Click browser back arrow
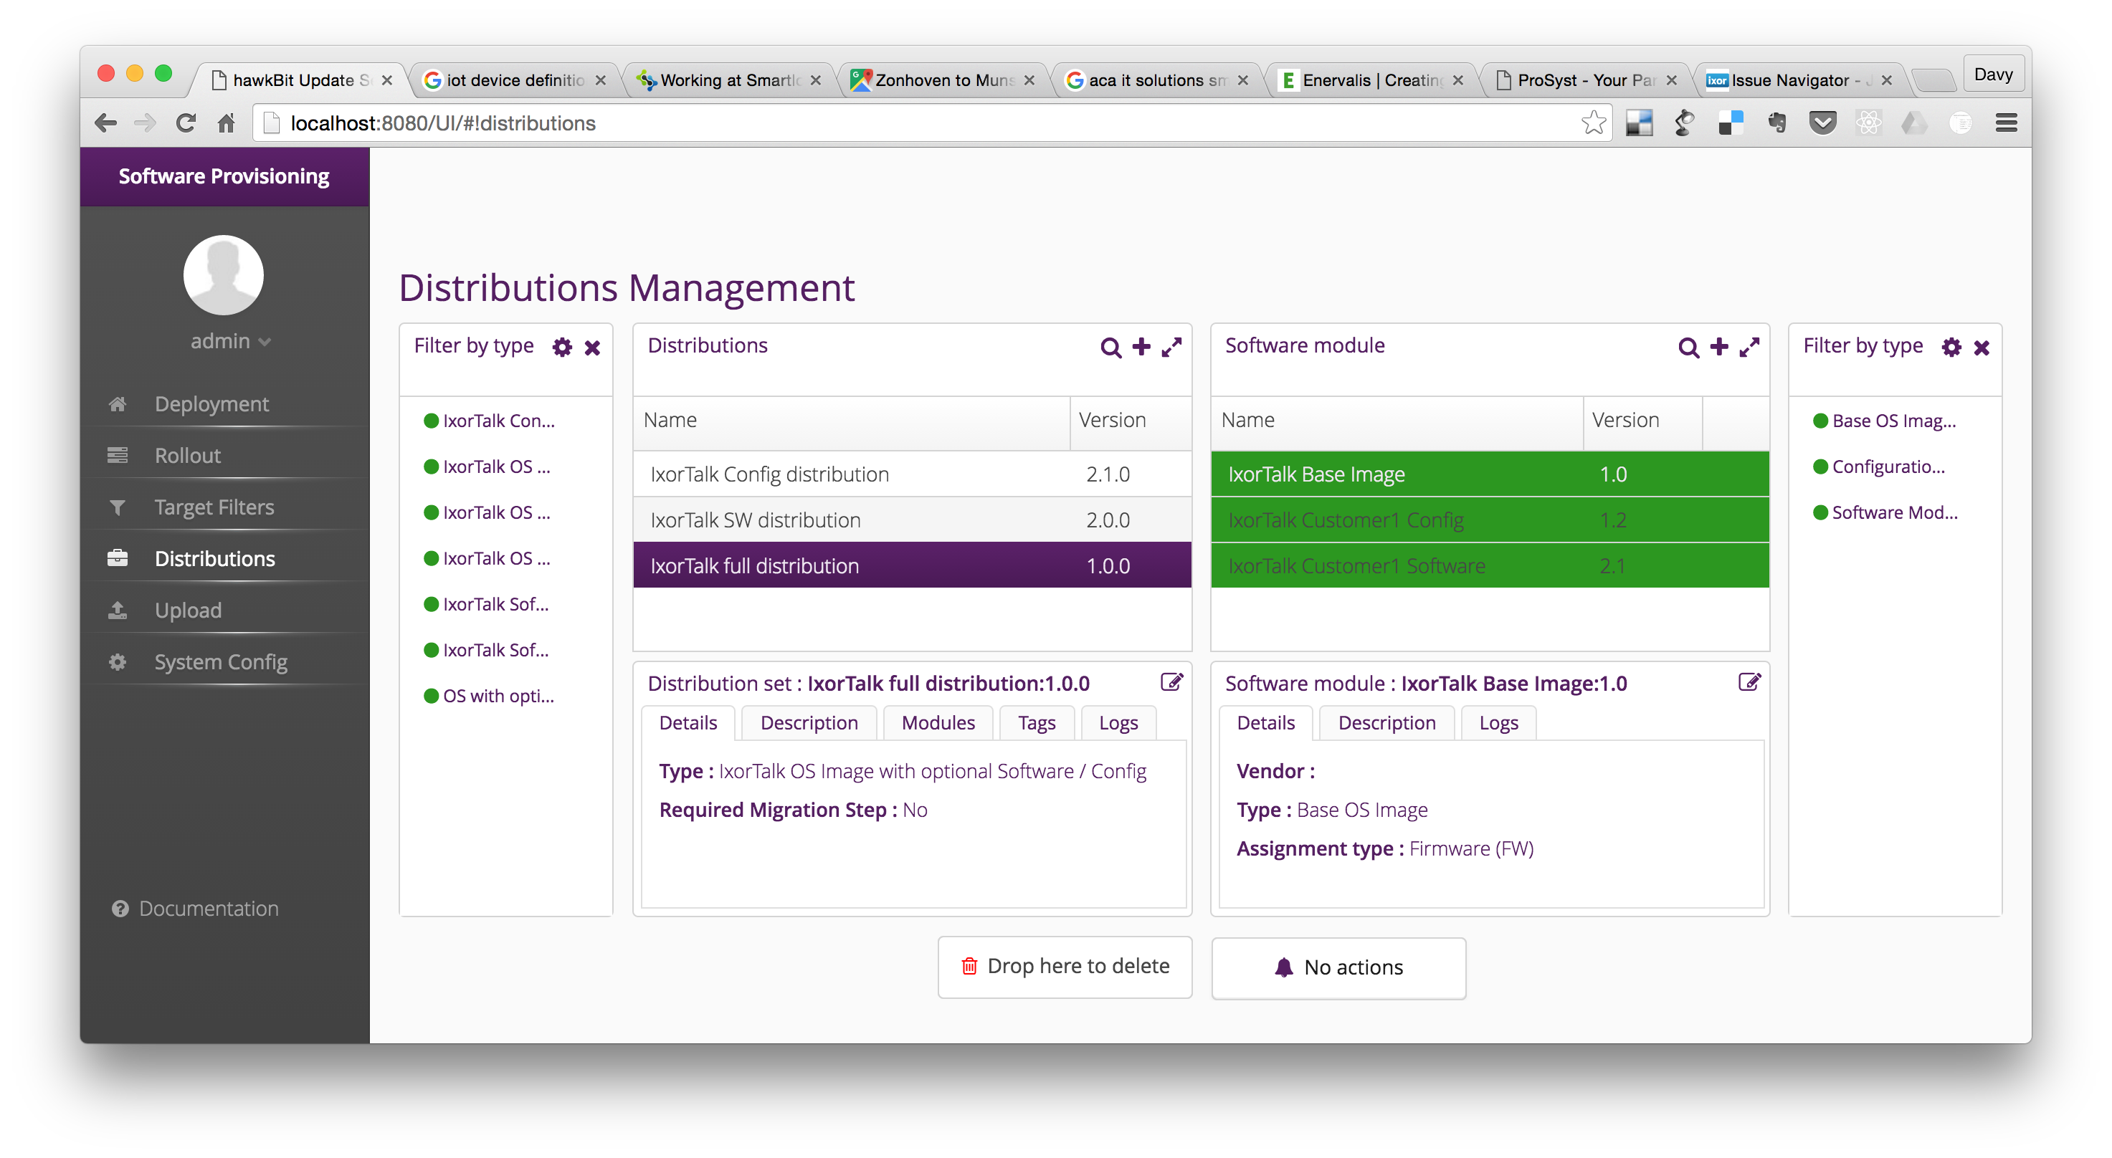 [x=106, y=123]
